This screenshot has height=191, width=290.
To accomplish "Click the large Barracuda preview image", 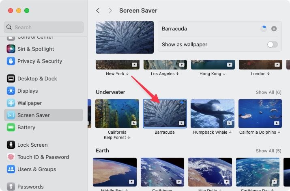I will pos(125,37).
